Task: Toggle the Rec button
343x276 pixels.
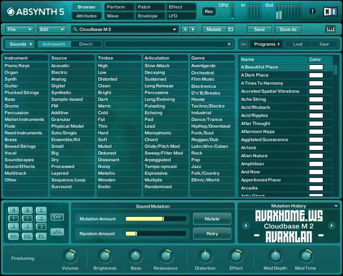Action: (209, 11)
